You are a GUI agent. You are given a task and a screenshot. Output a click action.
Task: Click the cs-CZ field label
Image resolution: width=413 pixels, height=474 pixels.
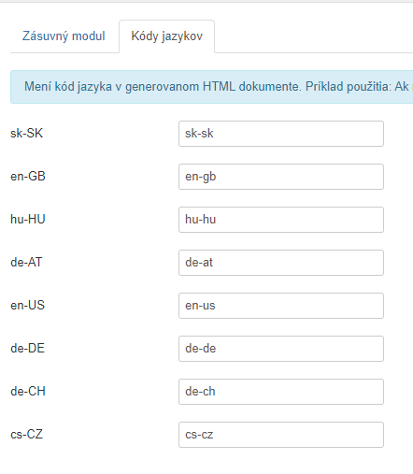[x=26, y=435]
